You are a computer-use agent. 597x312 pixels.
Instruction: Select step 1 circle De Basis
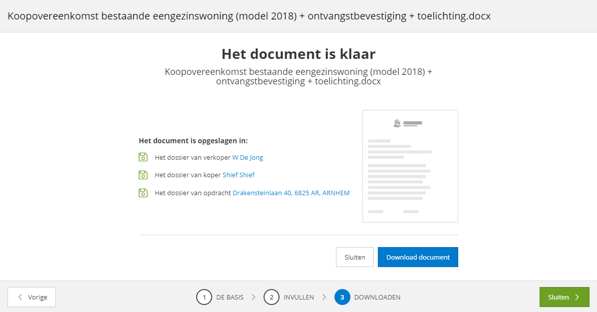click(204, 297)
